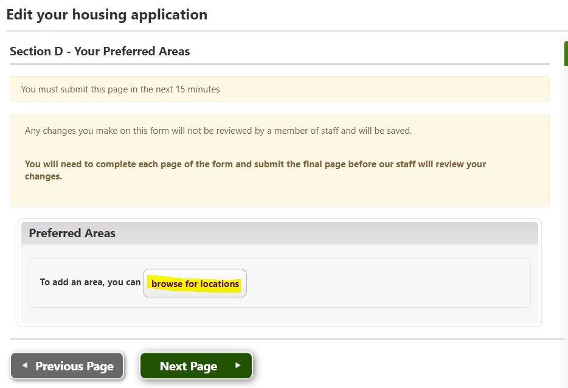Click the 15 minutes submission notice

(120, 89)
